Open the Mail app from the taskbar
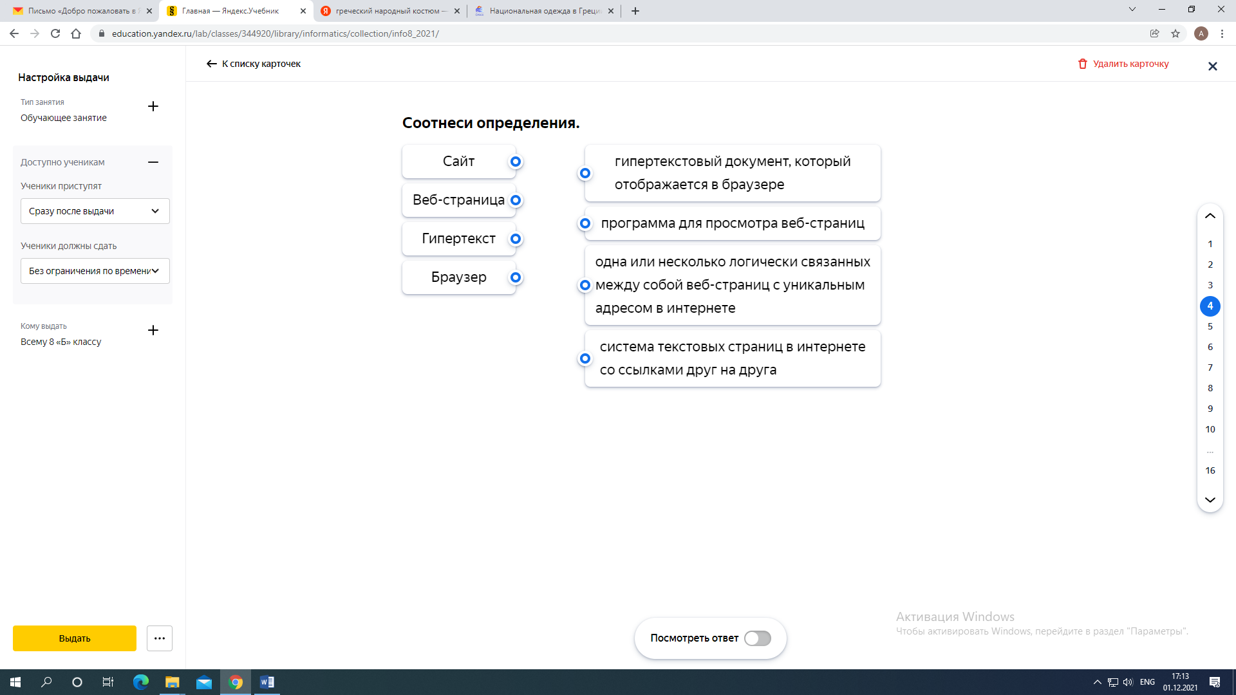The height and width of the screenshot is (695, 1236). pyautogui.click(x=204, y=682)
